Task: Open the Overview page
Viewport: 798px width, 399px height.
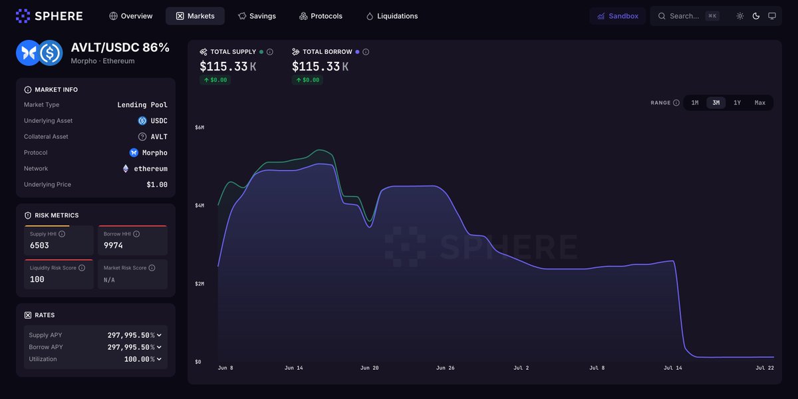Action: tap(131, 16)
